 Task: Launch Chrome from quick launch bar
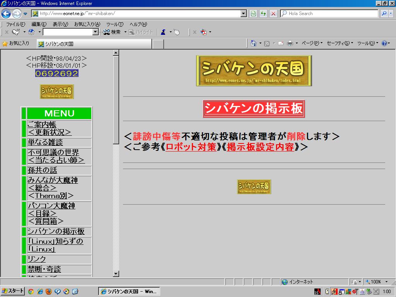pyautogui.click(x=31, y=292)
